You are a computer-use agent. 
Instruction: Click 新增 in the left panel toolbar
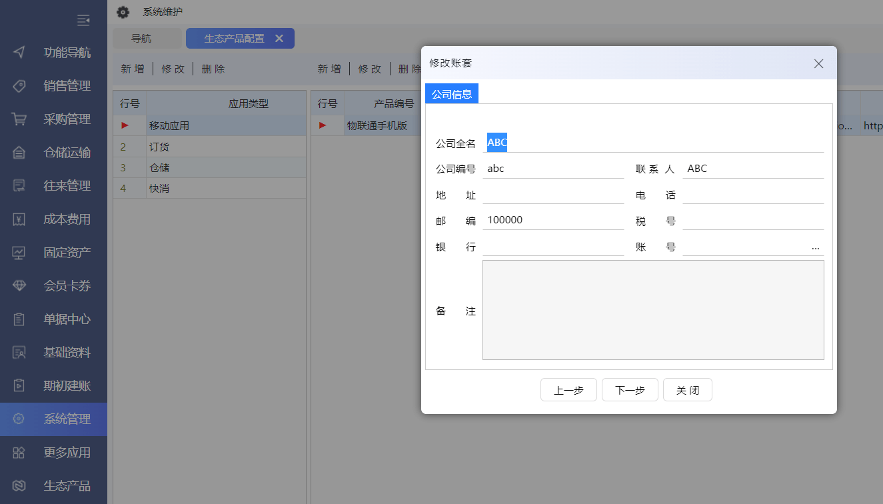point(132,69)
